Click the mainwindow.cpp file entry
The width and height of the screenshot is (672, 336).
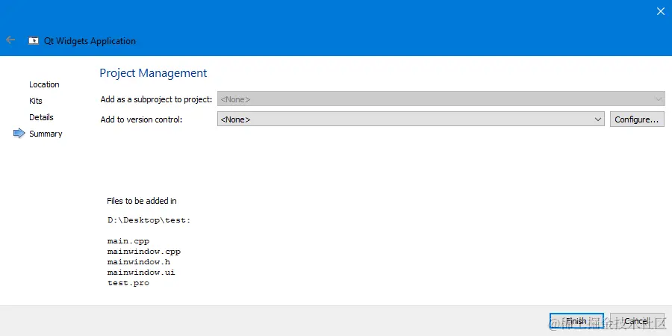coord(144,252)
